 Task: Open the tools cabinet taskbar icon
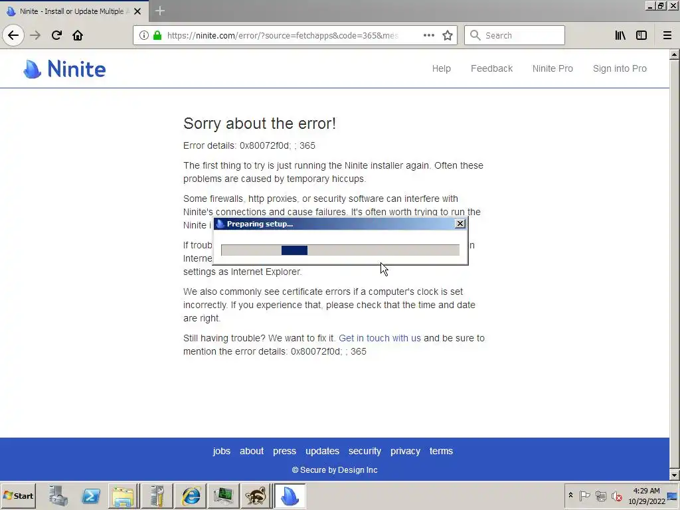pyautogui.click(x=157, y=495)
